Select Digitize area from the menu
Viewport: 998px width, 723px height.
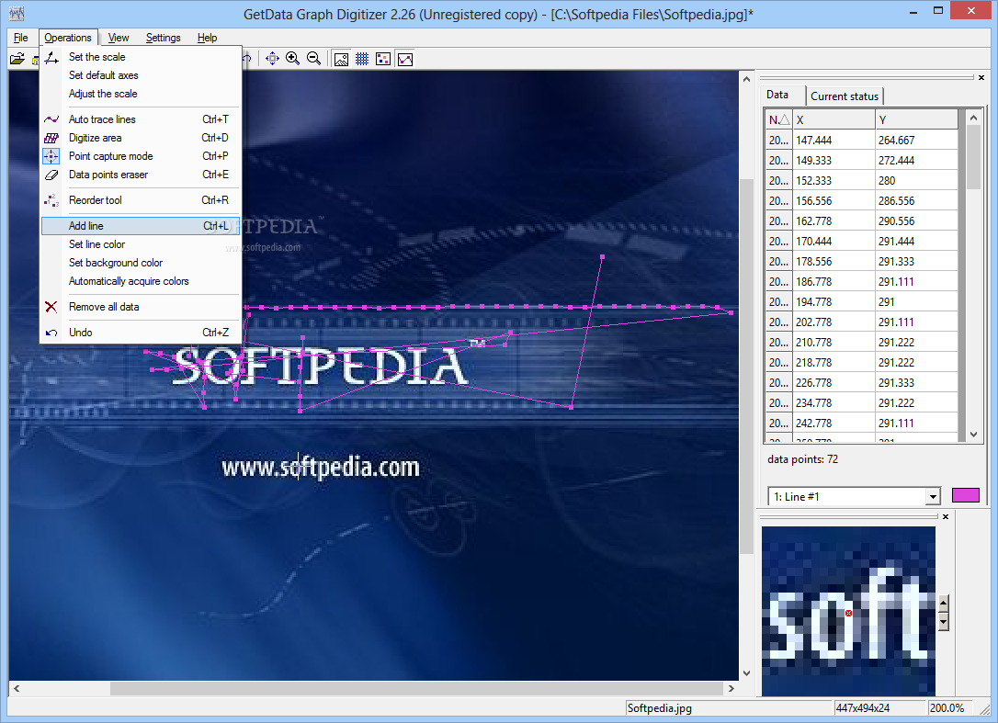(x=141, y=138)
